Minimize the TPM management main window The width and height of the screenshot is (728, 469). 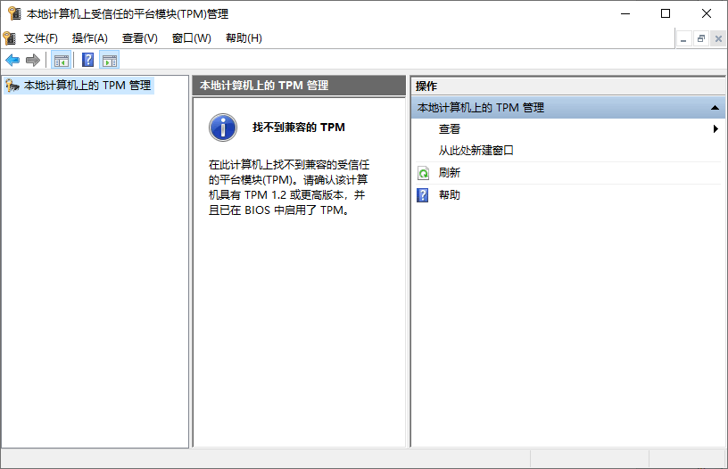pyautogui.click(x=625, y=14)
